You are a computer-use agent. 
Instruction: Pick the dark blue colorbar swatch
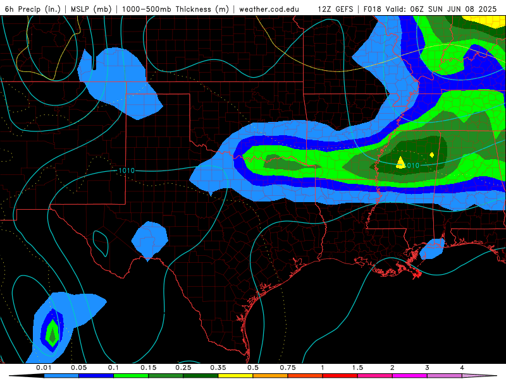click(x=96, y=376)
